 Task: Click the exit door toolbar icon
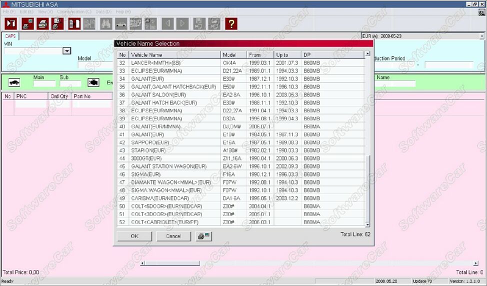[11, 23]
